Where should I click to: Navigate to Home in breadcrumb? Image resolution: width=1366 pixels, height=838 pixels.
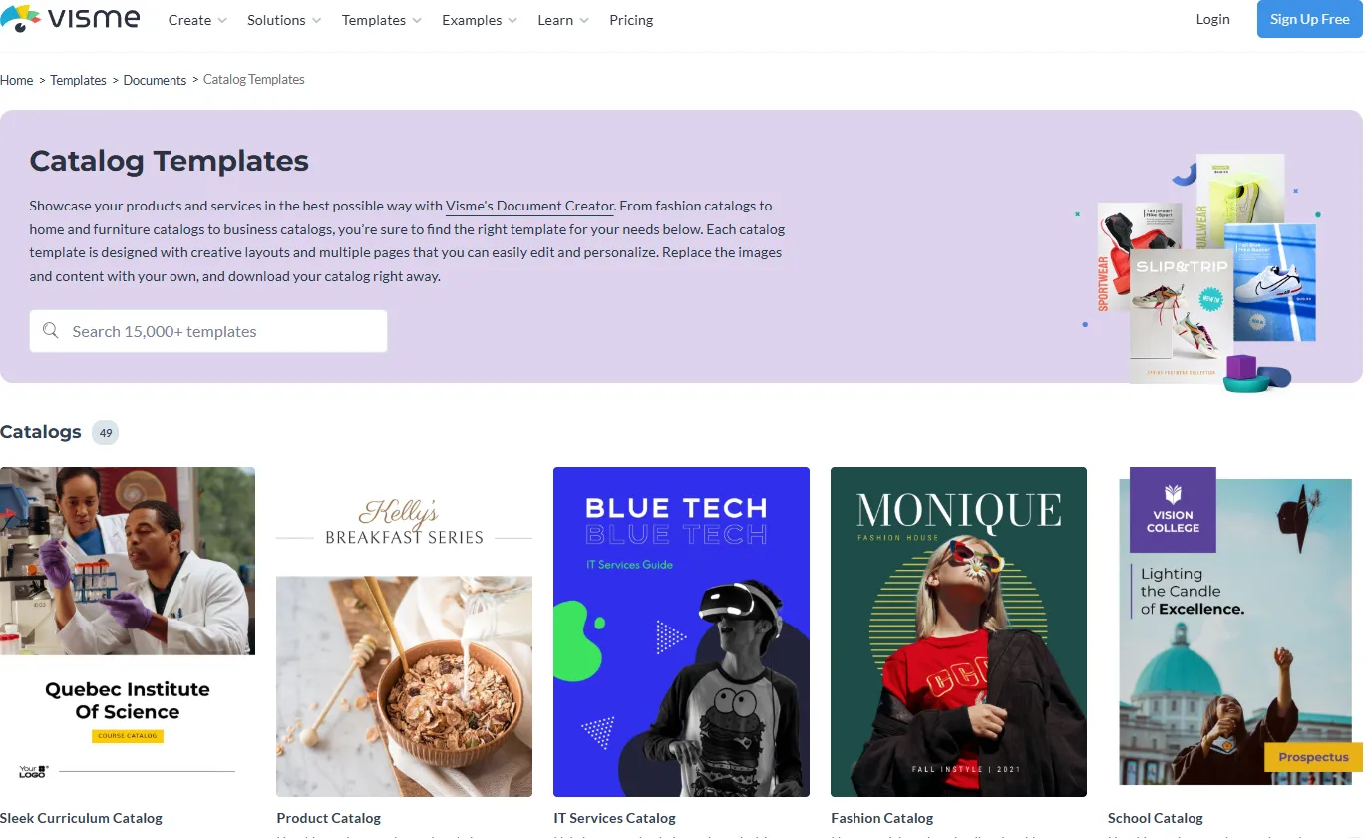click(x=17, y=80)
